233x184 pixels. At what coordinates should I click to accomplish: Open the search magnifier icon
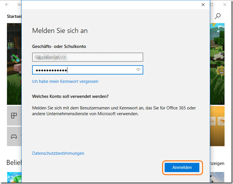(x=218, y=16)
